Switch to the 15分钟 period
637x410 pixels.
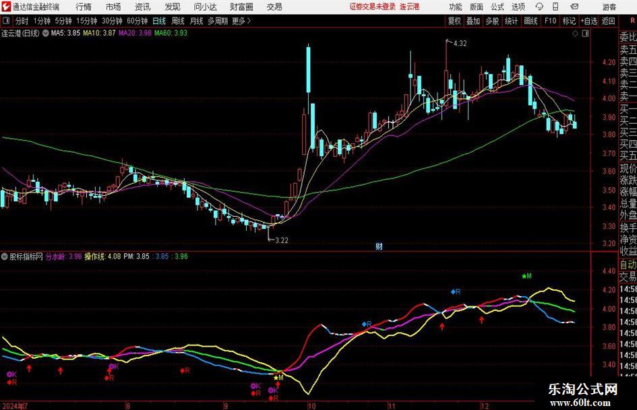point(87,21)
